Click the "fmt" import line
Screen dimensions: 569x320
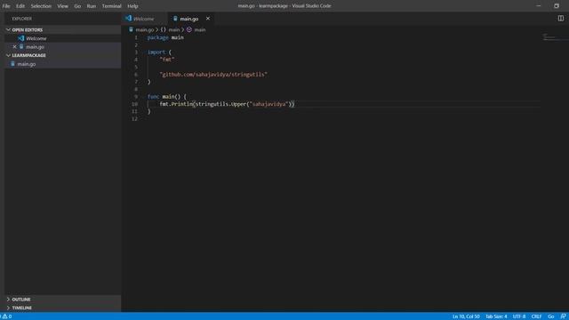167,60
